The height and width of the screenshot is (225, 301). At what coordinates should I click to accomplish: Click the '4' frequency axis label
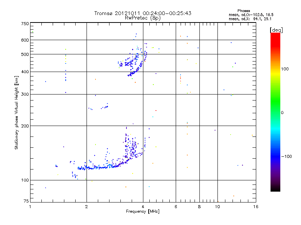click(x=143, y=207)
